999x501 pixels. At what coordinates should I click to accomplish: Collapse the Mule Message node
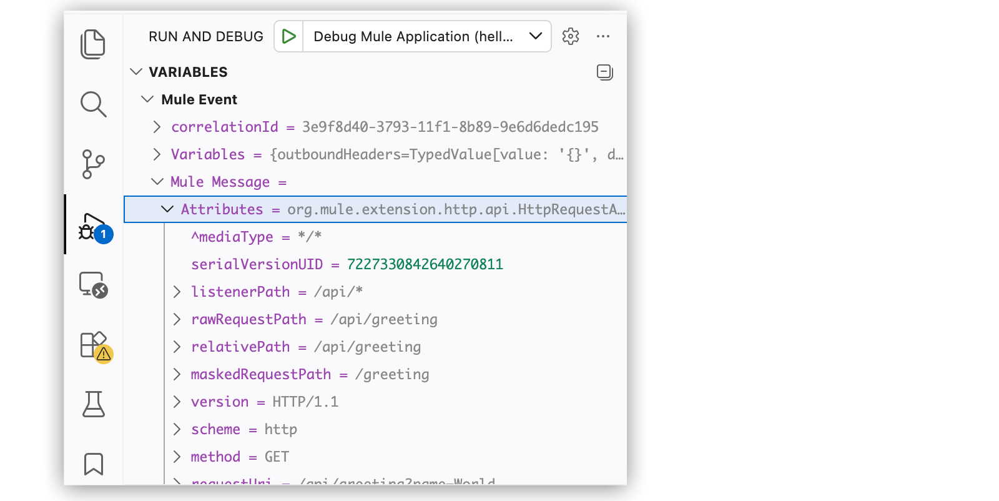(x=157, y=182)
